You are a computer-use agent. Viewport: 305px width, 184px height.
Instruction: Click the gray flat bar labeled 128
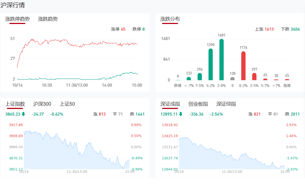pyautogui.click(x=233, y=79)
